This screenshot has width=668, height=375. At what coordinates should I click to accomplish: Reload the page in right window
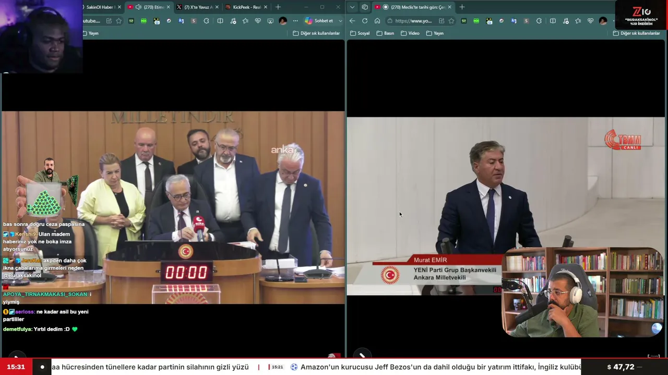(x=365, y=21)
